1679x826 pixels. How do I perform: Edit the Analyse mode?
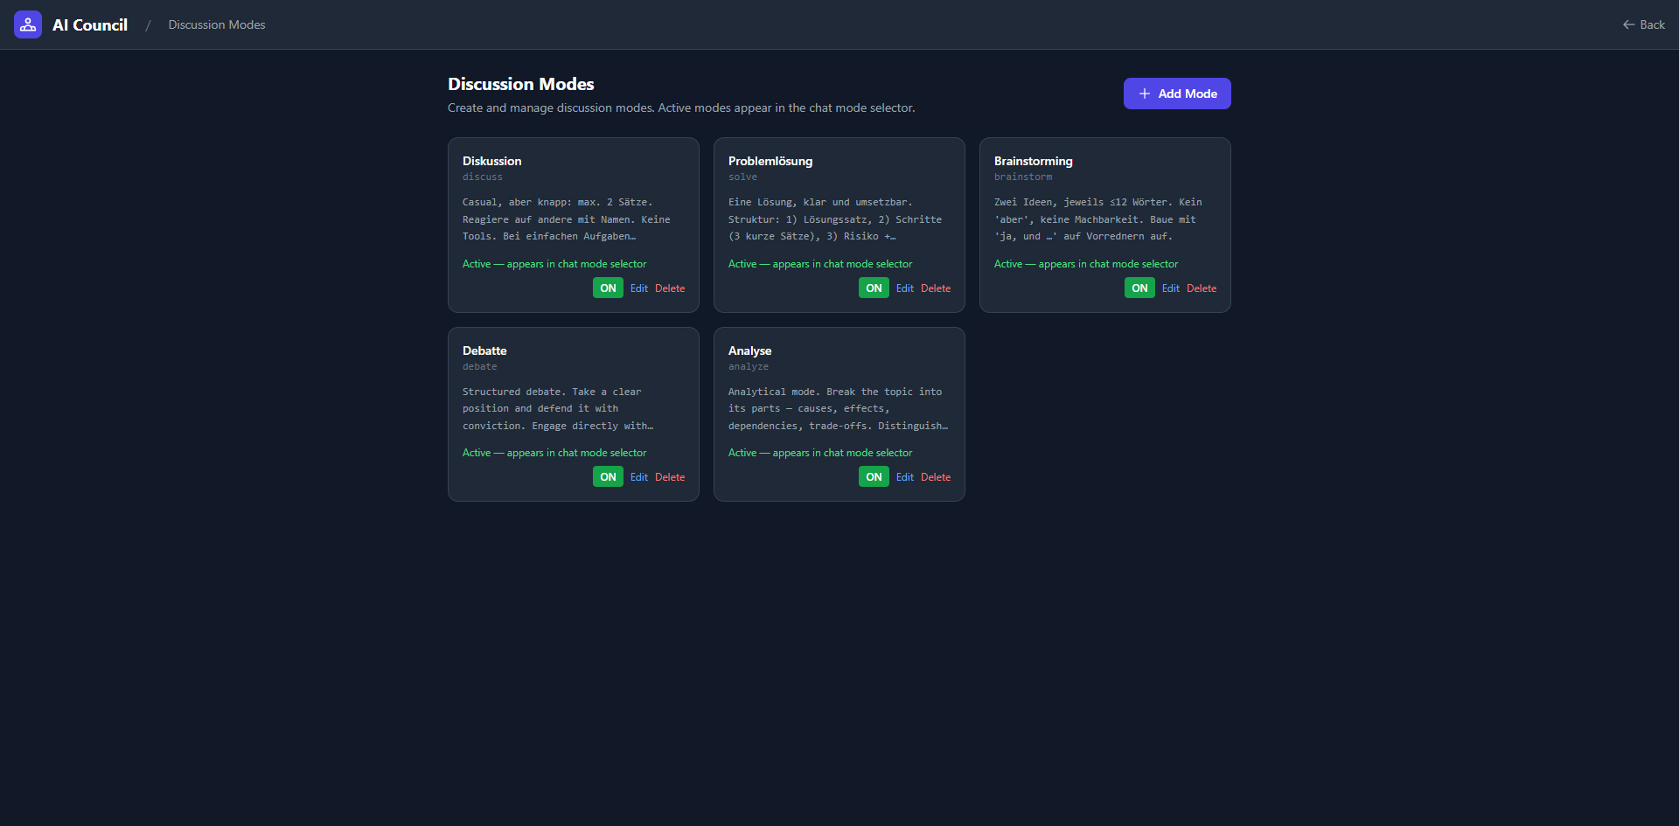pos(905,477)
